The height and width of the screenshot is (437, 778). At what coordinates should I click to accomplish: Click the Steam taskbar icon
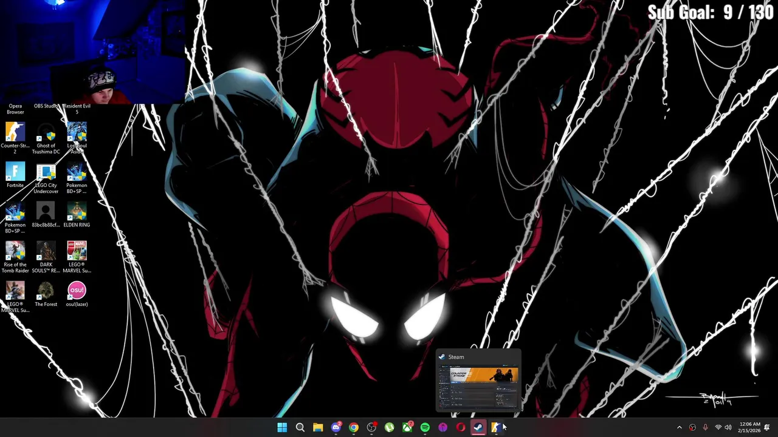click(x=478, y=427)
